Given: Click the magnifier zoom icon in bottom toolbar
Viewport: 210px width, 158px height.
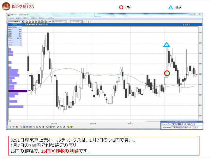Looking at the screenshot, I should tap(47, 127).
